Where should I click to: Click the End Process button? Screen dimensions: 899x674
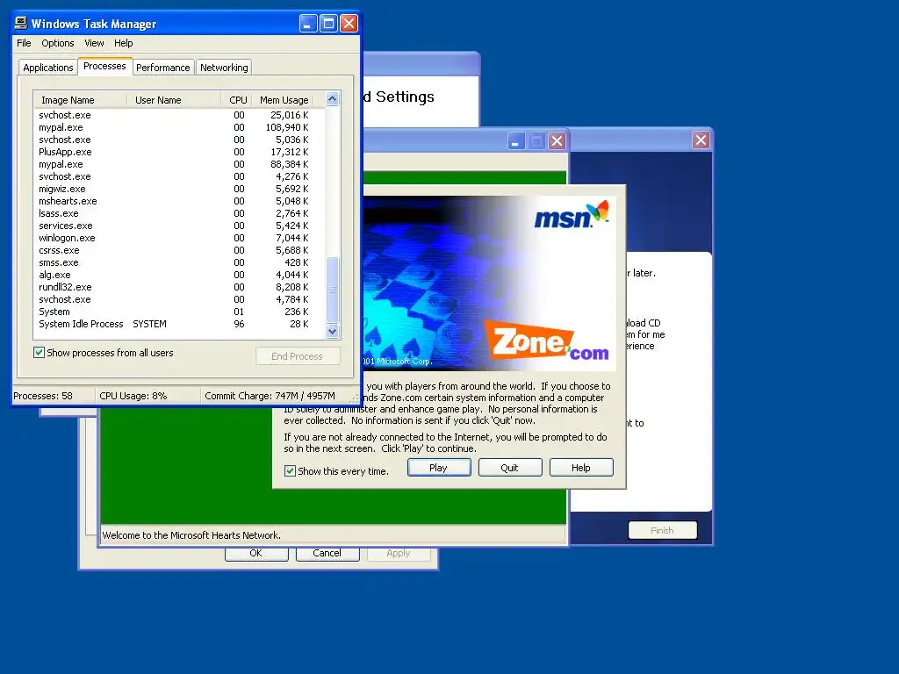point(298,356)
